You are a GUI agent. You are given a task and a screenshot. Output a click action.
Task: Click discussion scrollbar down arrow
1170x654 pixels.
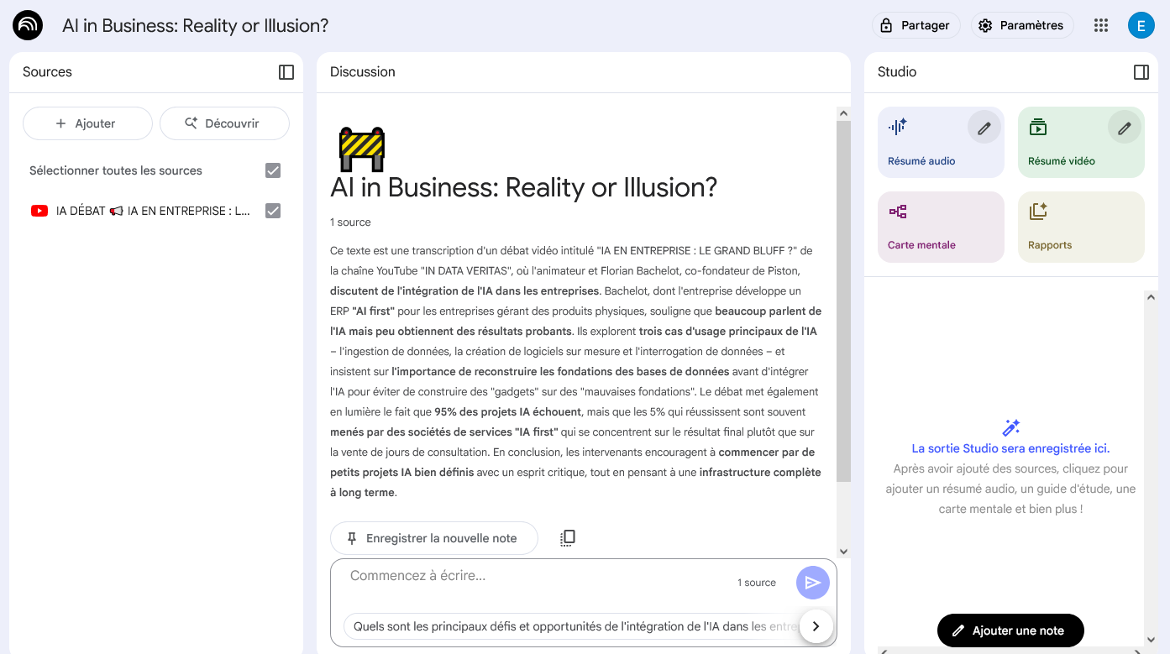click(844, 552)
